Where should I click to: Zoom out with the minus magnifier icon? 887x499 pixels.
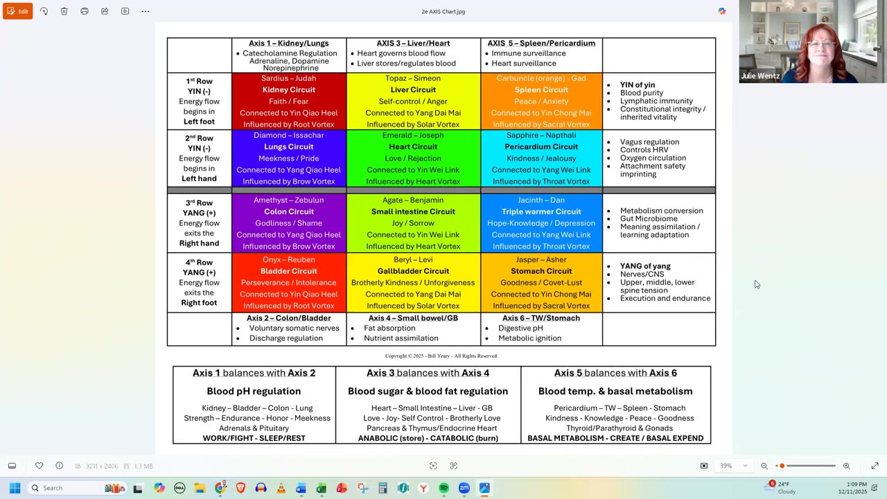click(764, 466)
